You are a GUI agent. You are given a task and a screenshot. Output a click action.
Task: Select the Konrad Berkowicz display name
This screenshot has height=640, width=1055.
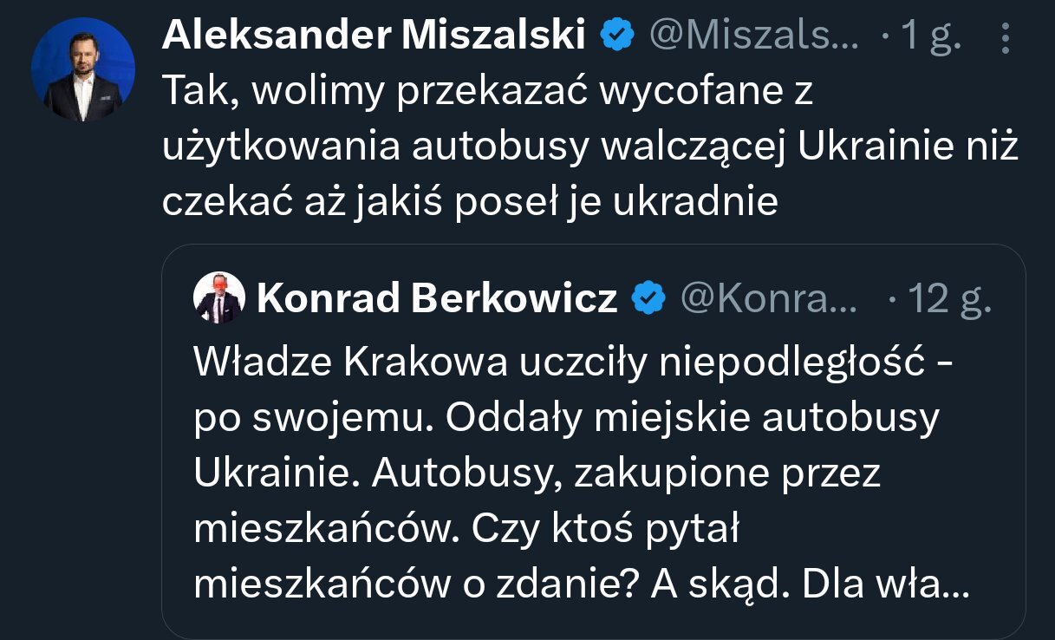[437, 299]
